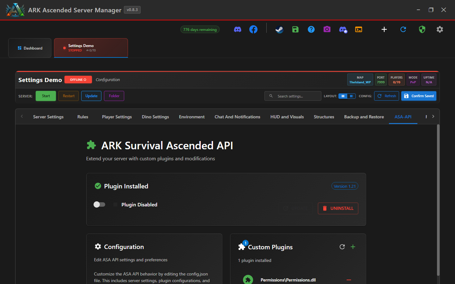Click the Permissions.dll plugin puzzle icon
Viewport: 455px width, 284px height.
[248, 280]
